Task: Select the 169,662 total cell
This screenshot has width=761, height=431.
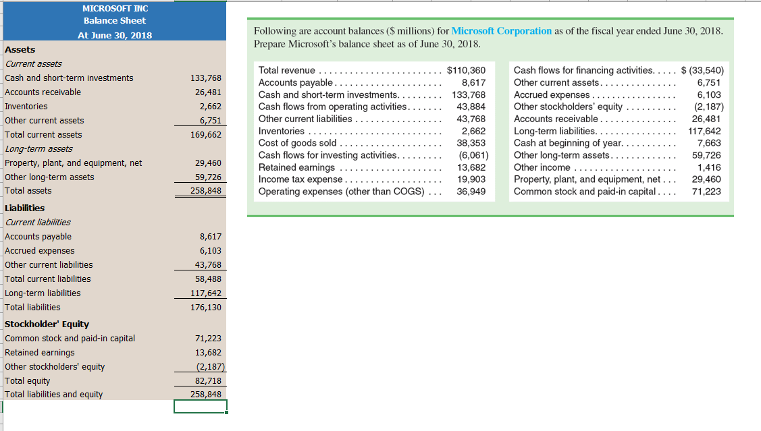Action: [206, 135]
